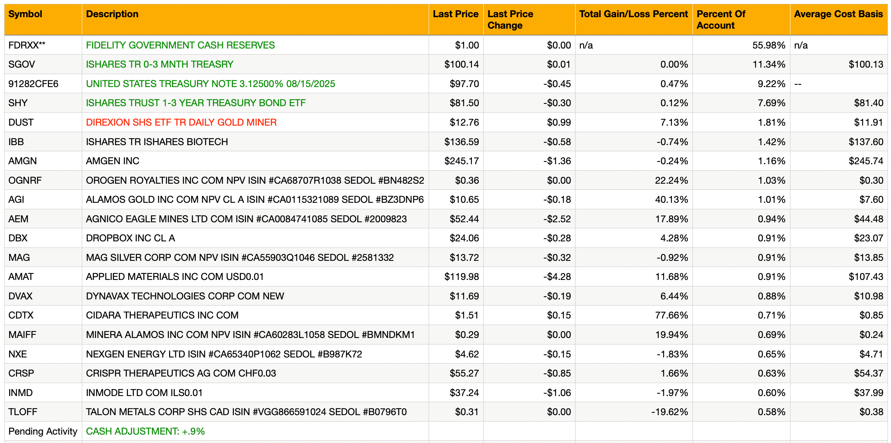Image resolution: width=891 pixels, height=443 pixels.
Task: Click the Average Cost Basis header
Action: [838, 14]
